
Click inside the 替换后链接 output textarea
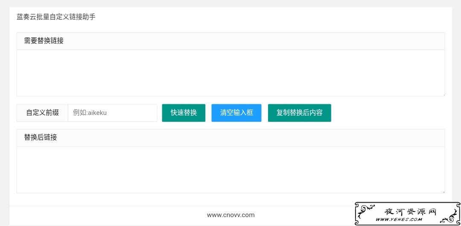231,170
